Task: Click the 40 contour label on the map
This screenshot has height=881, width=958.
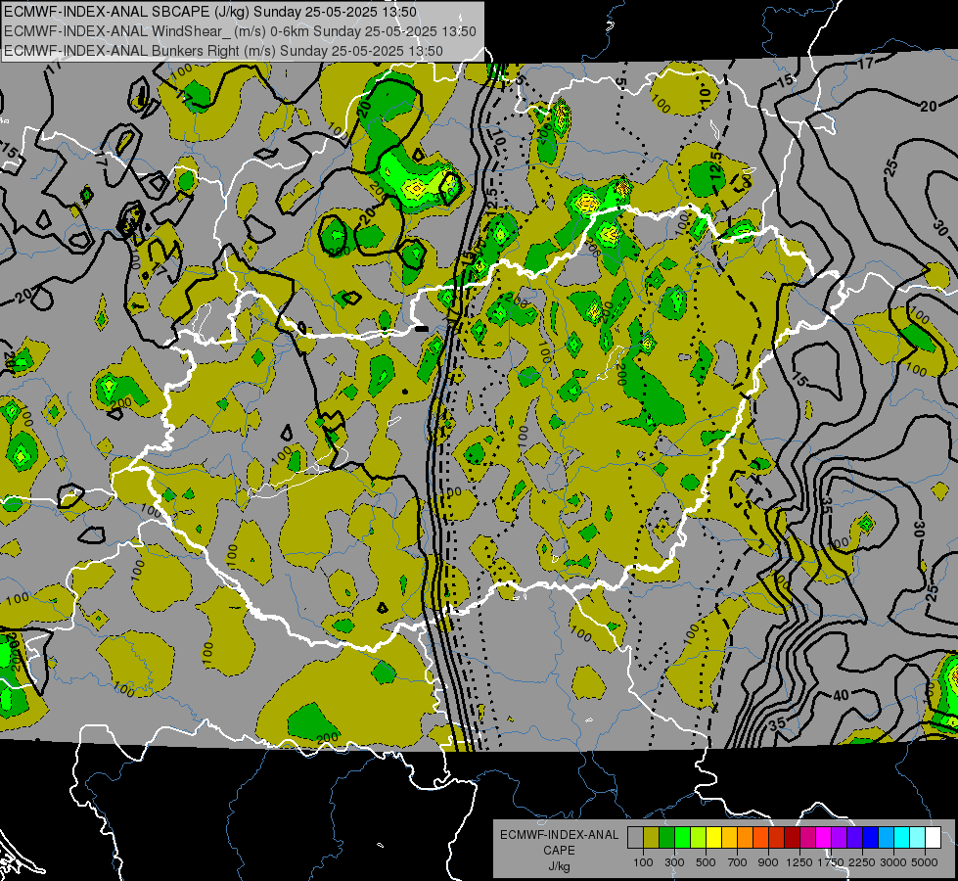Action: coord(842,695)
